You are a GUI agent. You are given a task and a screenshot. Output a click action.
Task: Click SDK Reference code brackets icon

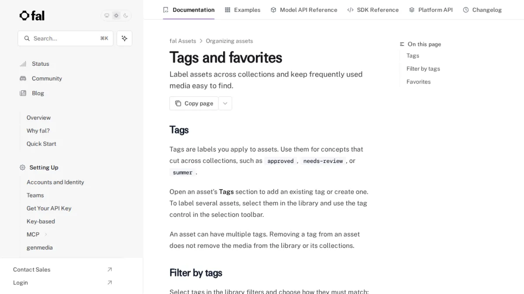pyautogui.click(x=350, y=10)
